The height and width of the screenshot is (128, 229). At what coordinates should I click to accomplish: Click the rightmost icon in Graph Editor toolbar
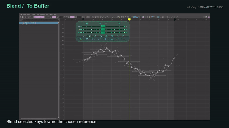pos(209,17)
